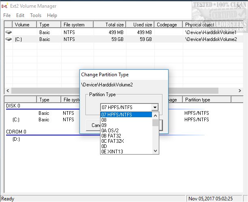
Task: Select the (C:) volume label in top list
Action: pos(18,39)
